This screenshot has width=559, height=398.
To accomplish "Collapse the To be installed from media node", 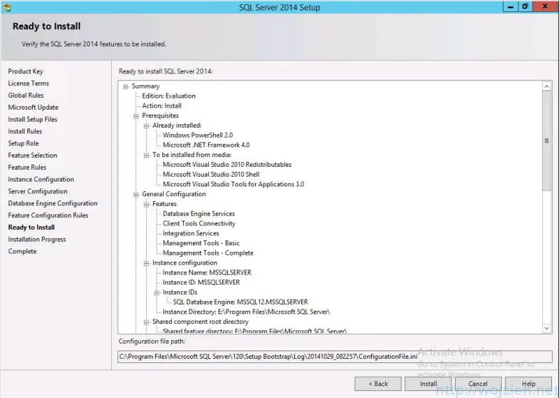I will tap(146, 155).
